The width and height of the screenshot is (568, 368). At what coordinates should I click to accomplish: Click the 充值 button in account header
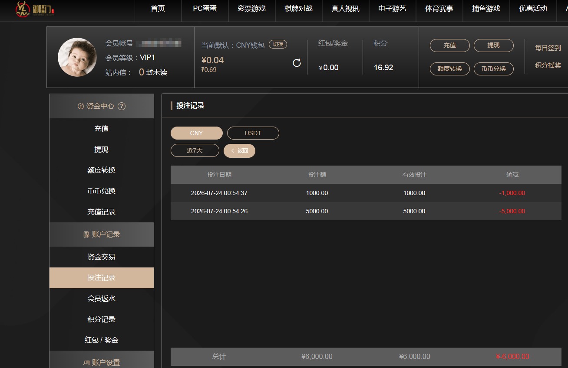[x=450, y=46]
